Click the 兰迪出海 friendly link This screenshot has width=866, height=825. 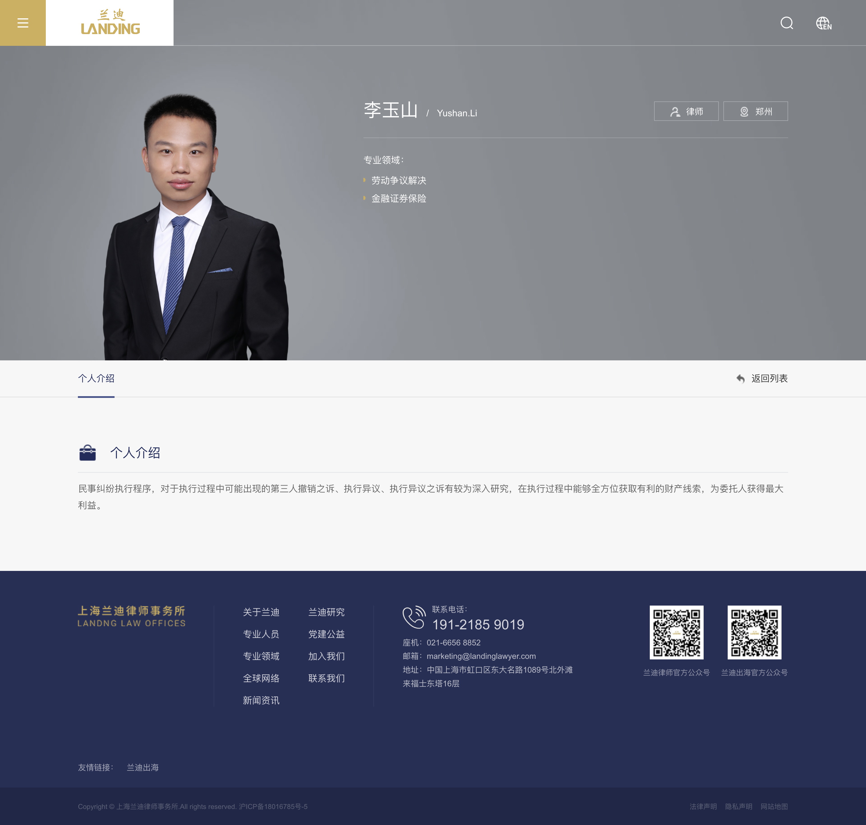(x=143, y=767)
